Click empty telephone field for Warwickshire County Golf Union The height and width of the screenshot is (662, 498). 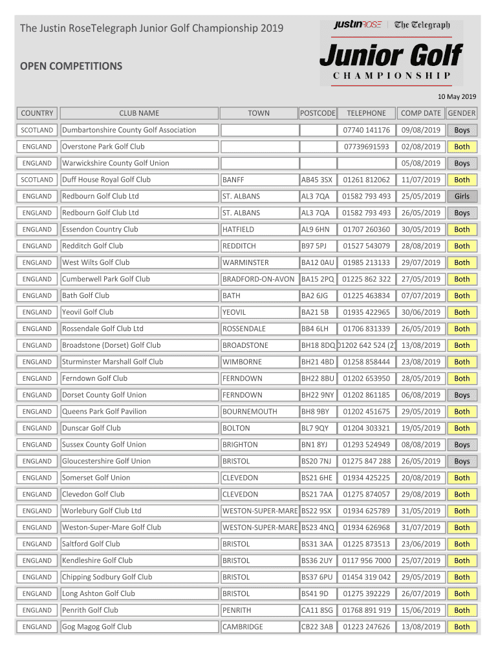point(366,164)
